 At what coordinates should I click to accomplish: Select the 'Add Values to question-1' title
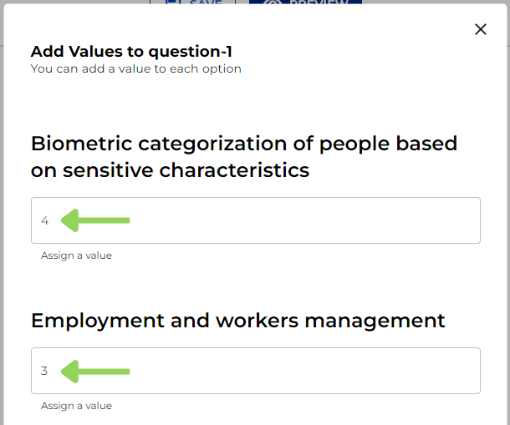(x=131, y=52)
